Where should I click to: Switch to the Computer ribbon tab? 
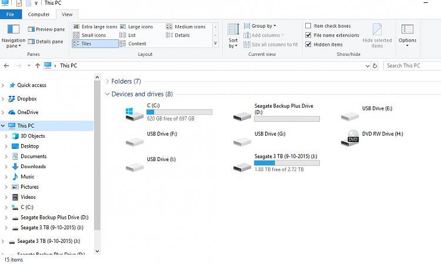[x=39, y=14]
